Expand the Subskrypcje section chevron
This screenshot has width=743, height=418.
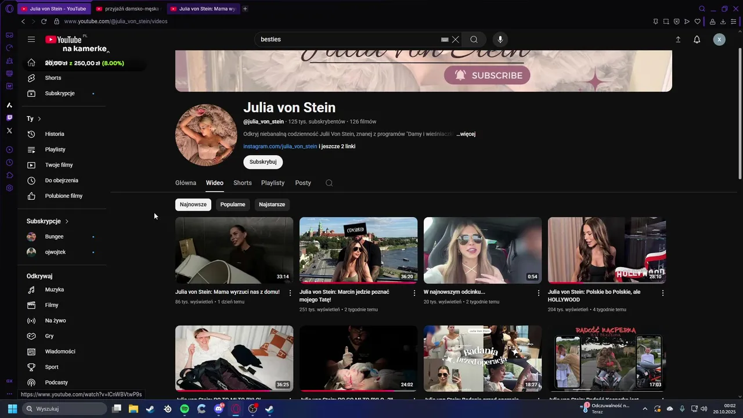coord(67,221)
